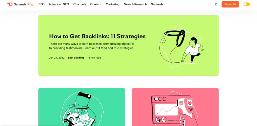Click the Blog text beside logo
257x126 pixels.
point(30,4)
